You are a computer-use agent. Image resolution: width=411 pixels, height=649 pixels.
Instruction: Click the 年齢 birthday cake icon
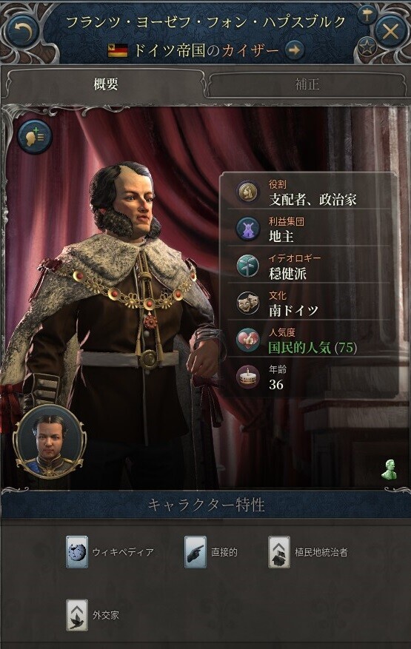(247, 377)
